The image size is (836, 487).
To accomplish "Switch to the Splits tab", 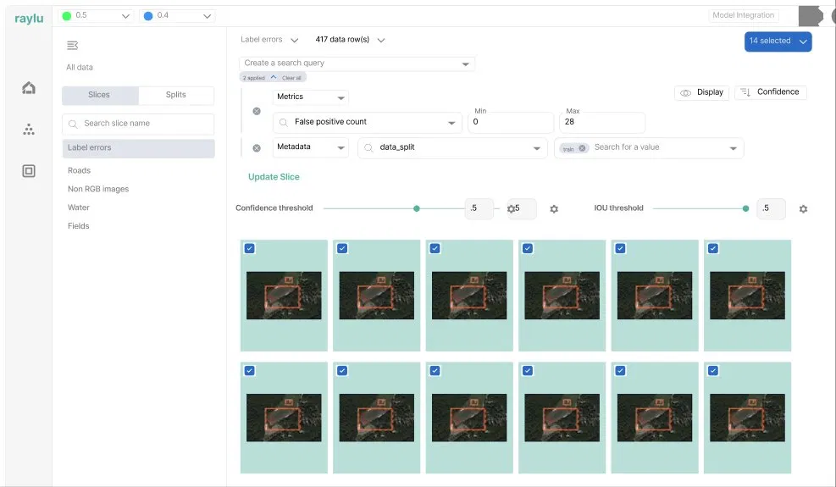I will [176, 95].
